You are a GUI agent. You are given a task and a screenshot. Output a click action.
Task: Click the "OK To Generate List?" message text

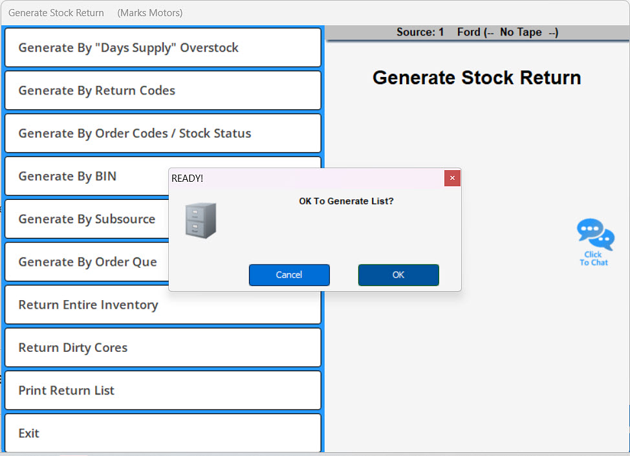(x=346, y=201)
